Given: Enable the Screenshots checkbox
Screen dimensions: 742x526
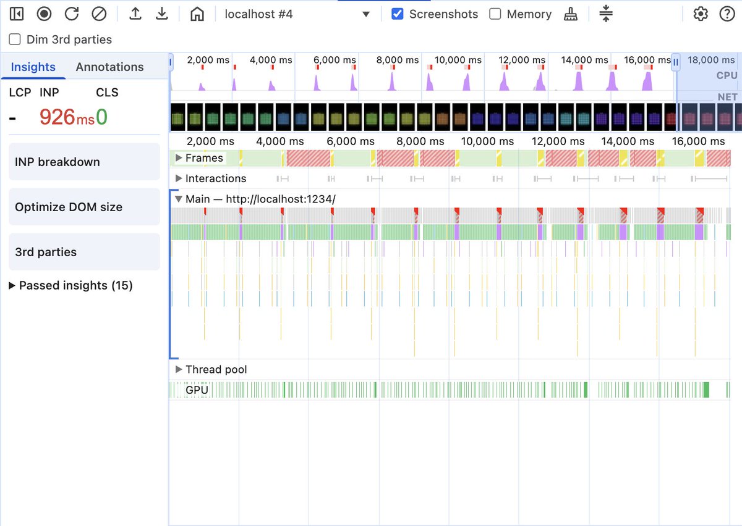Looking at the screenshot, I should 398,14.
